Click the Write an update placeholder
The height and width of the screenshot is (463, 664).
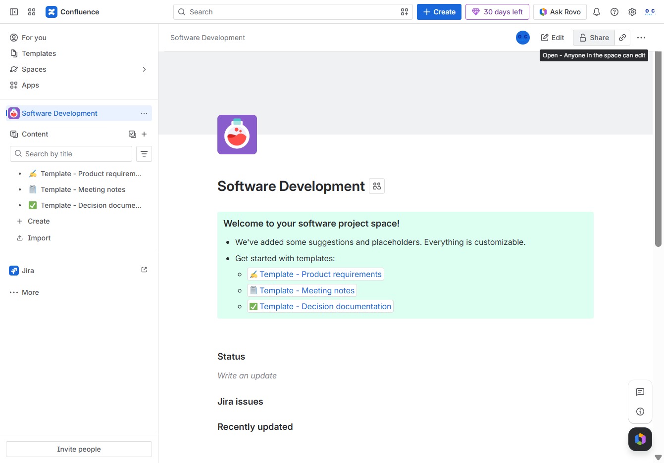247,376
